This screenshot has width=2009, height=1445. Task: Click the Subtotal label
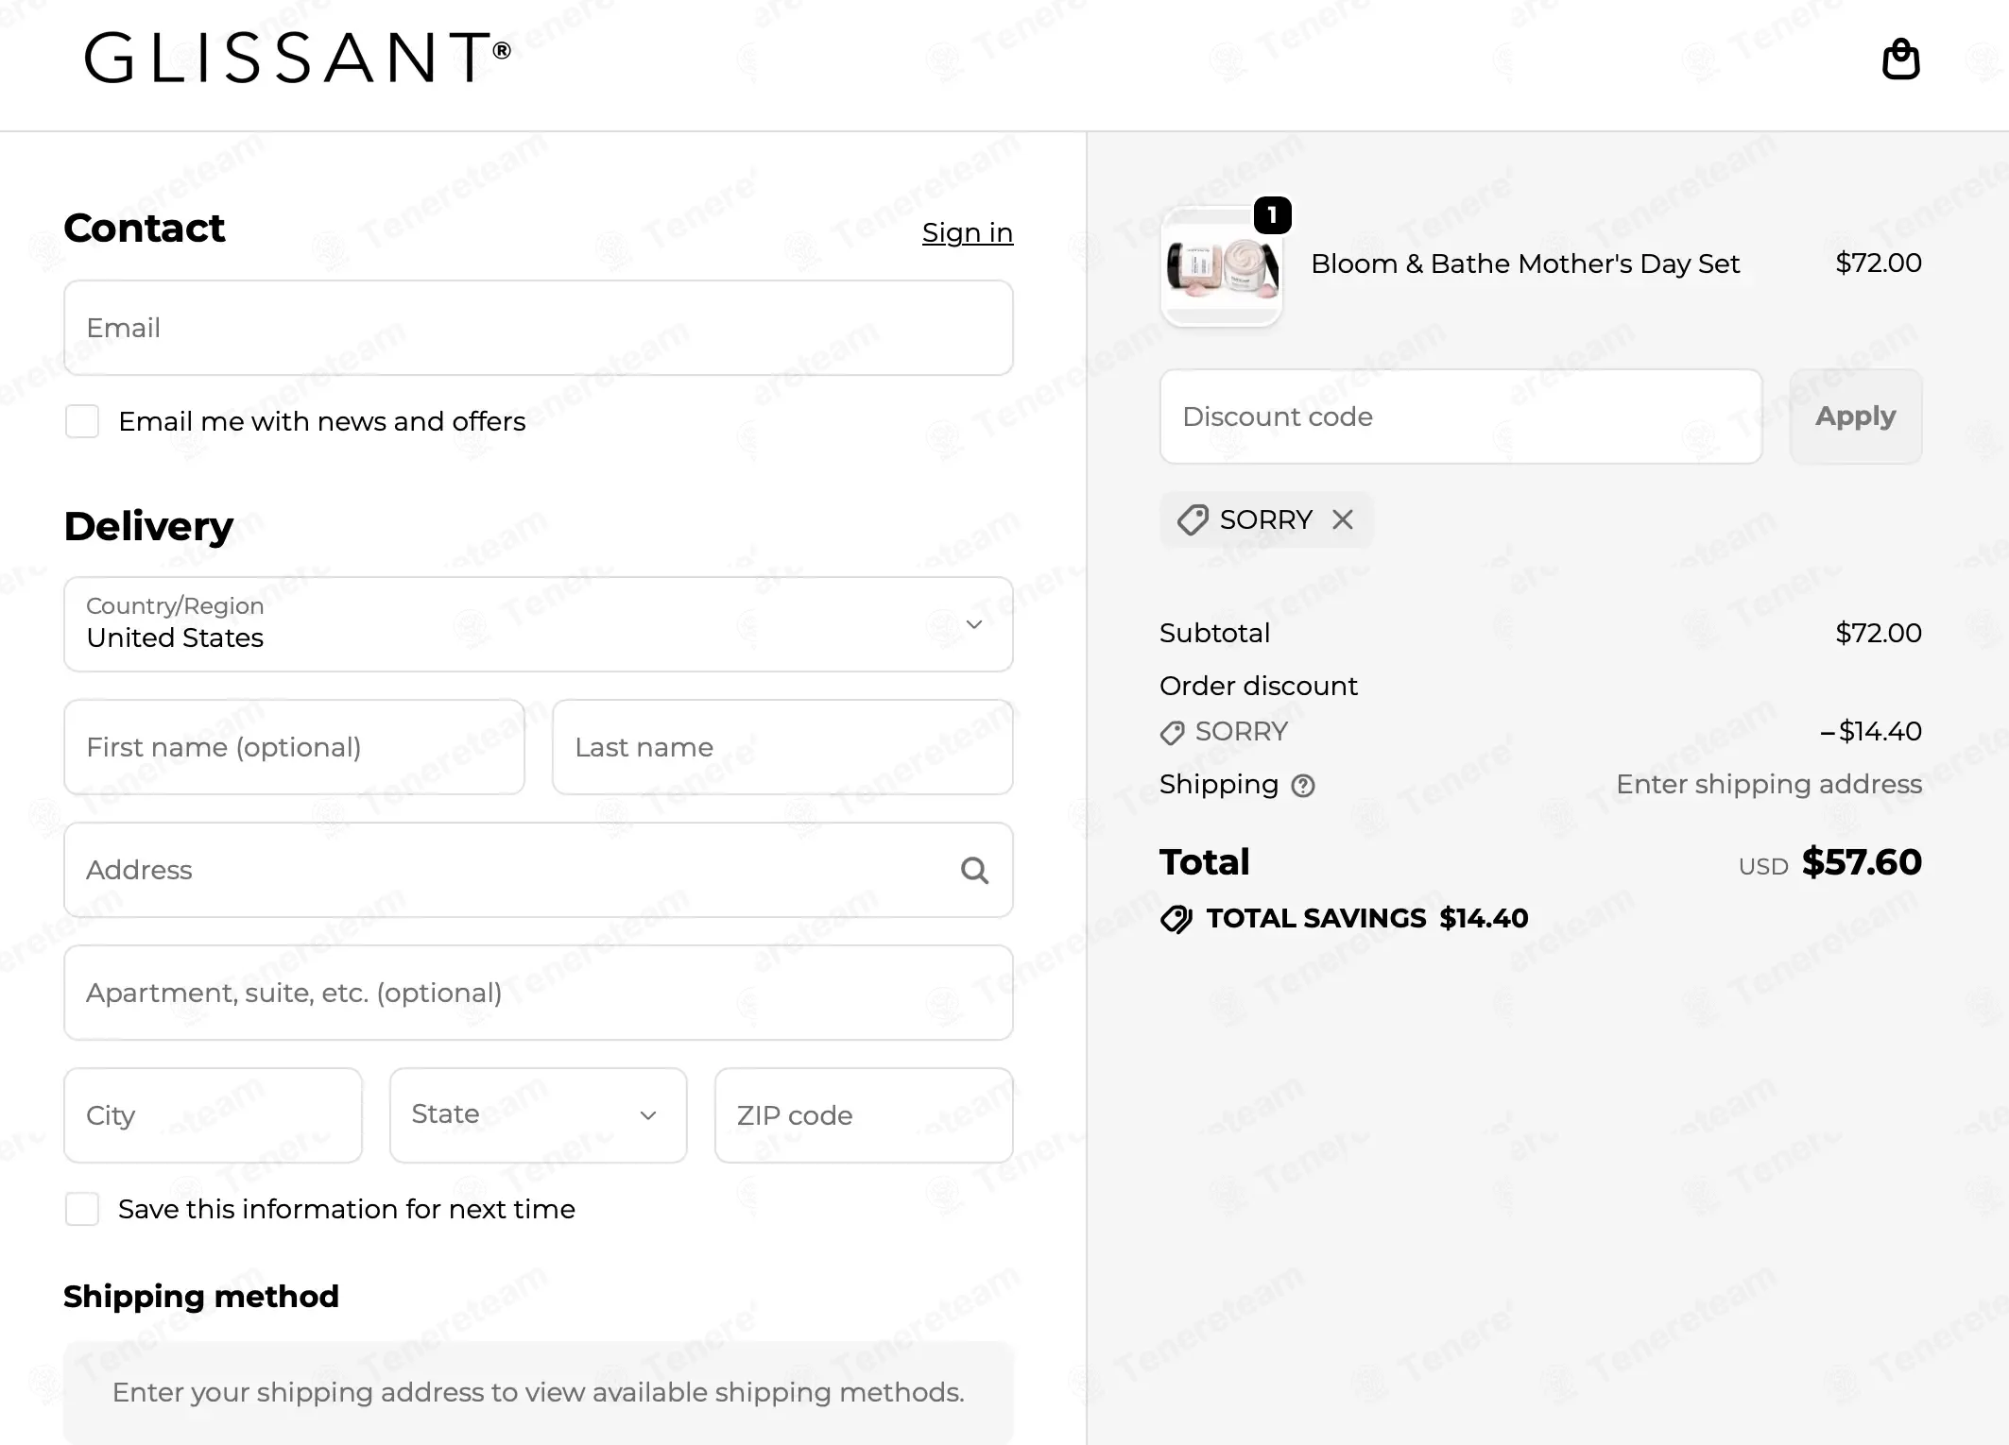tap(1214, 633)
